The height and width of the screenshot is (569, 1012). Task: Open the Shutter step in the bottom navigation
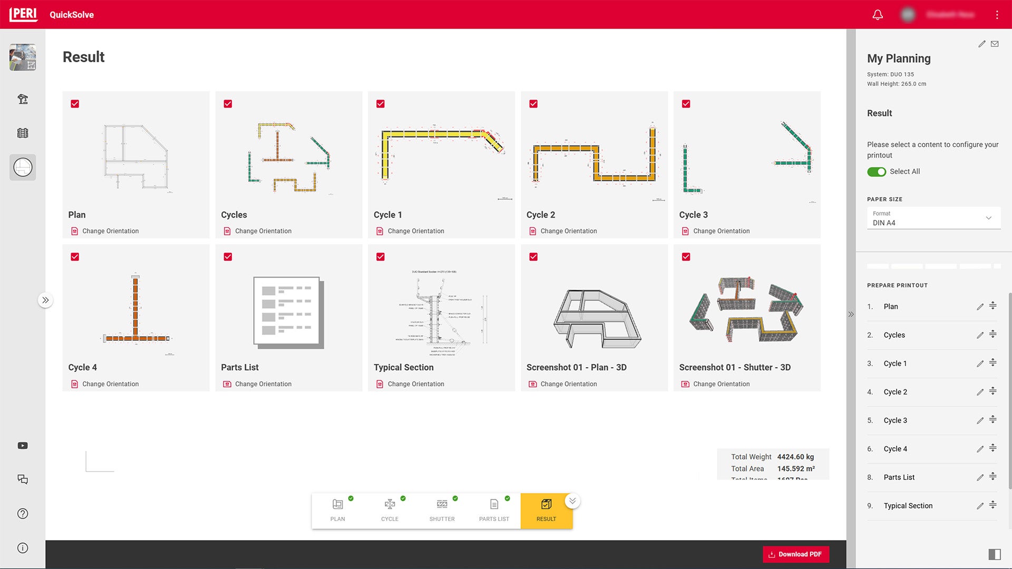click(x=442, y=510)
